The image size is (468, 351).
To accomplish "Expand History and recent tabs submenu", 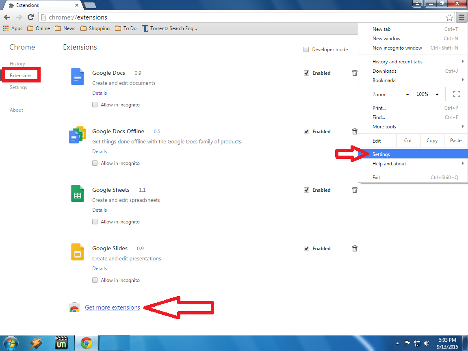I will coord(397,61).
